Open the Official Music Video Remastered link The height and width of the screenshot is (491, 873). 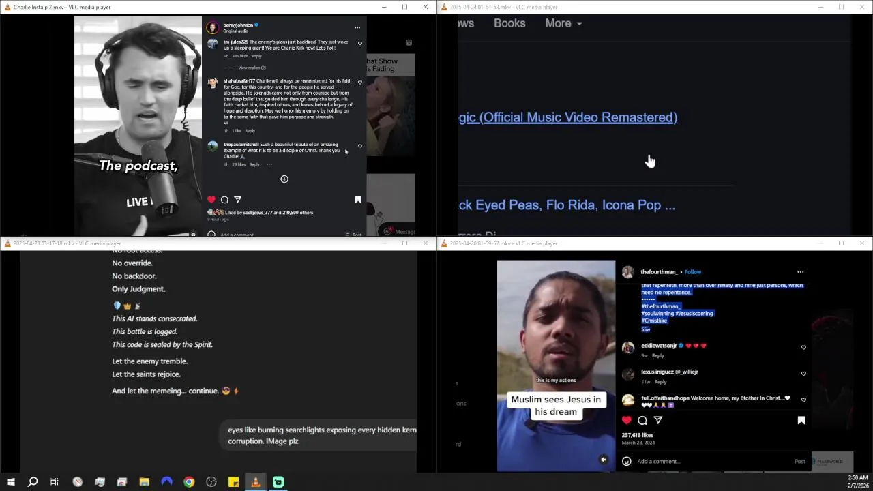tap(568, 117)
